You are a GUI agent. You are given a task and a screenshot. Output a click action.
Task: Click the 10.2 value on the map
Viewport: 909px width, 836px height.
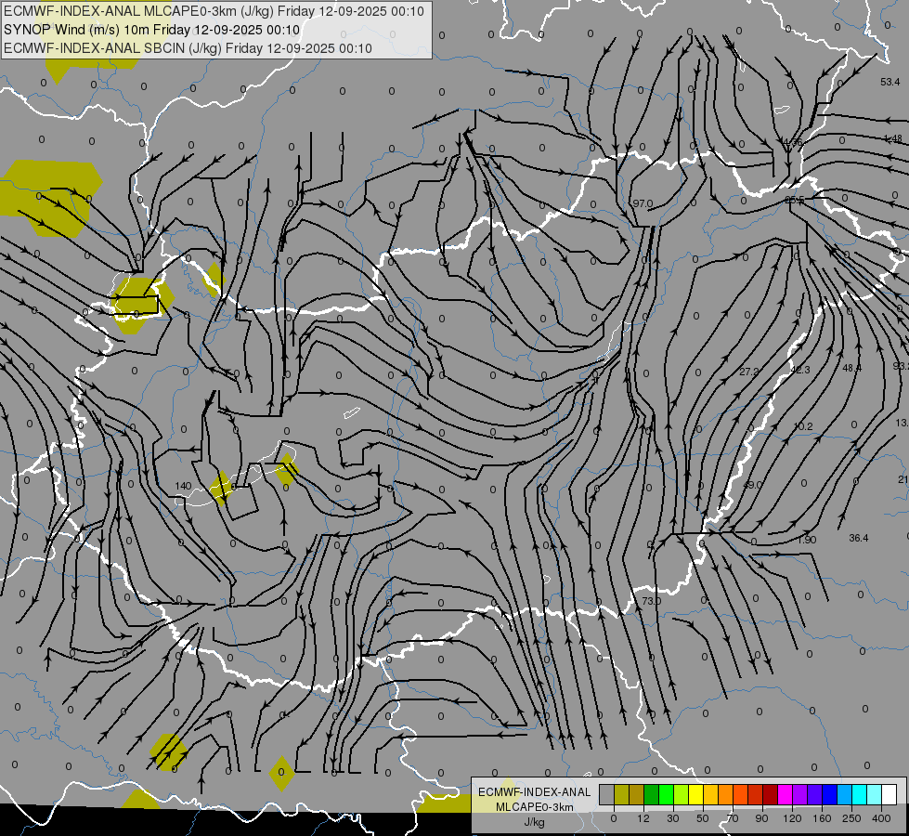(x=803, y=426)
